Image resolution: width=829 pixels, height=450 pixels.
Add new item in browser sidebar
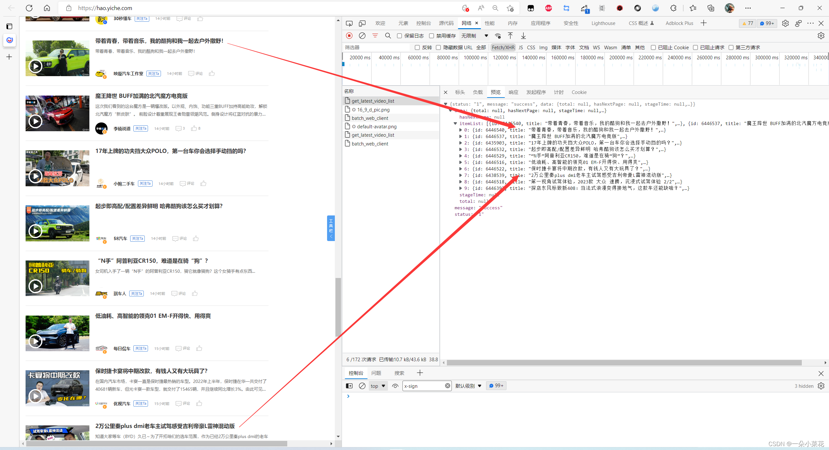click(9, 57)
